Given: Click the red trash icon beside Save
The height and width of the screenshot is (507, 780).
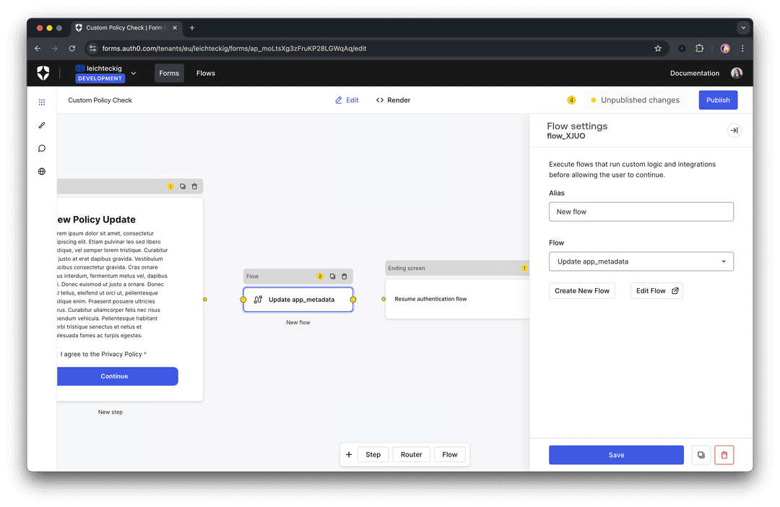Looking at the screenshot, I should tap(724, 454).
